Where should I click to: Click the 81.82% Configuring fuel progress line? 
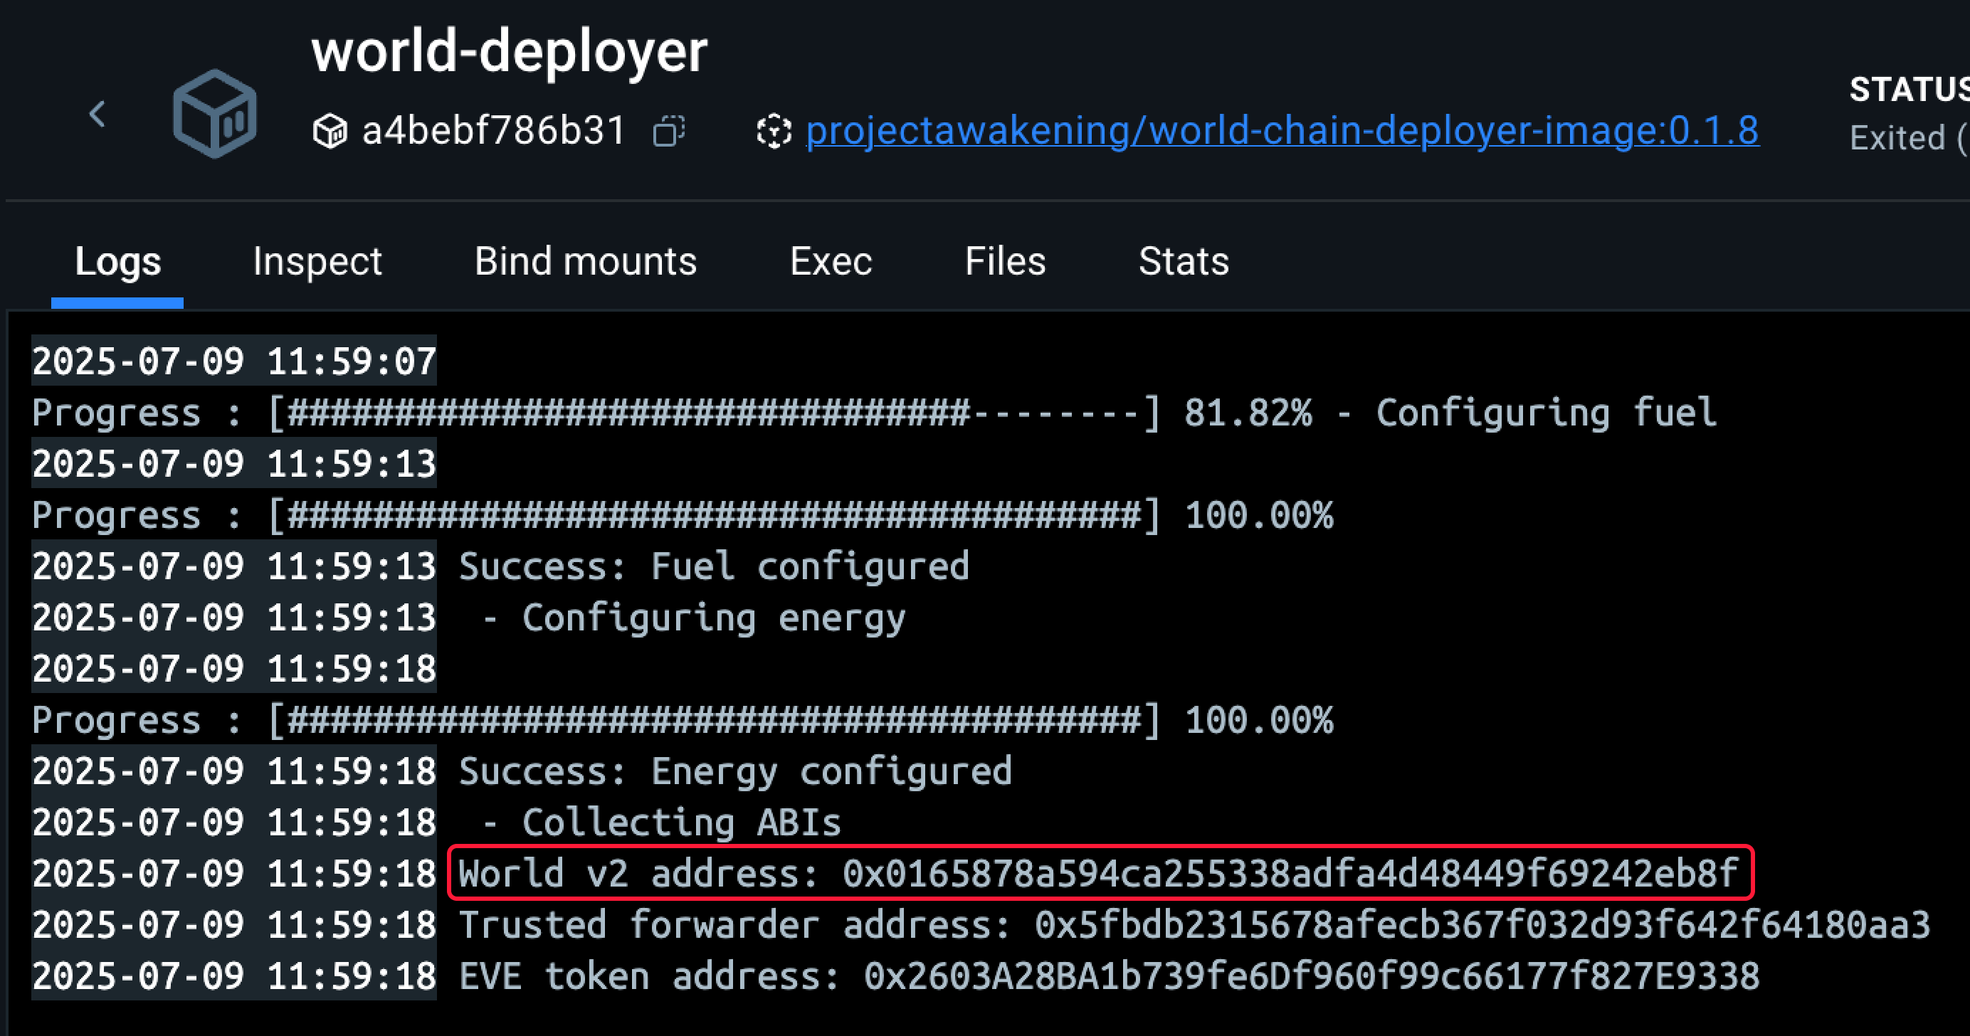coord(874,413)
